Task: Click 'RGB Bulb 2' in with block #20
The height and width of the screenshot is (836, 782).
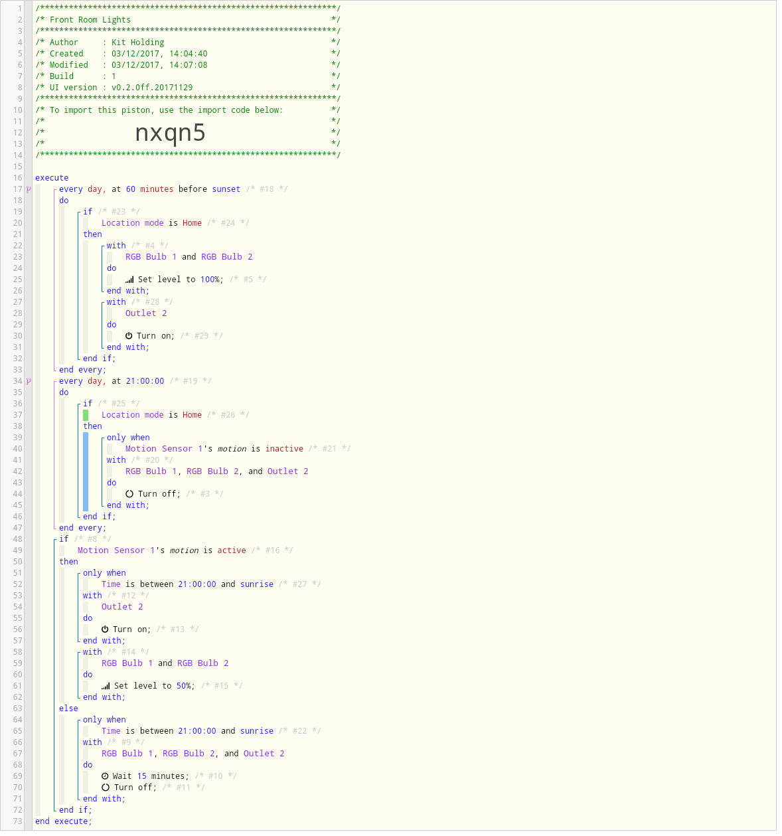Action: click(x=212, y=471)
